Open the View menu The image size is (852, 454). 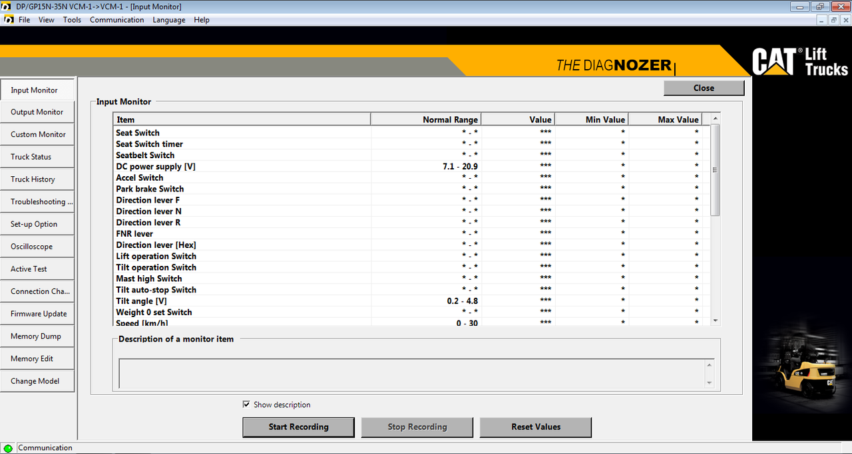point(47,20)
